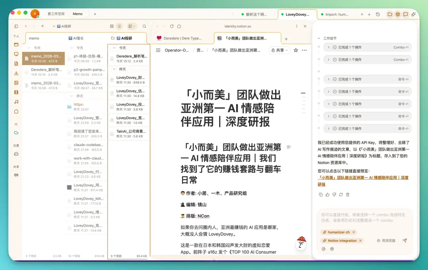The width and height of the screenshot is (428, 270).
Task: Favorite the Notion page with star
Action: 296,50
